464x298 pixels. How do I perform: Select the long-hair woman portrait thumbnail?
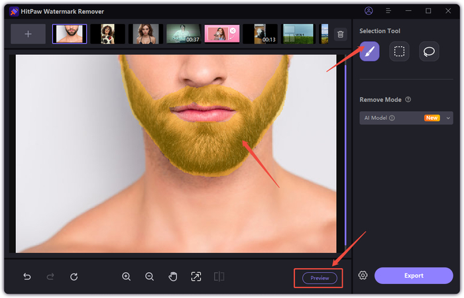point(146,34)
